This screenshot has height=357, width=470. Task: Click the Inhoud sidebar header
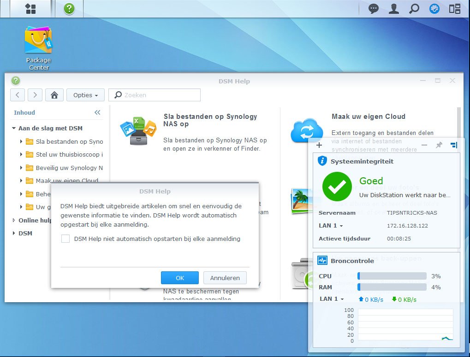pyautogui.click(x=24, y=112)
